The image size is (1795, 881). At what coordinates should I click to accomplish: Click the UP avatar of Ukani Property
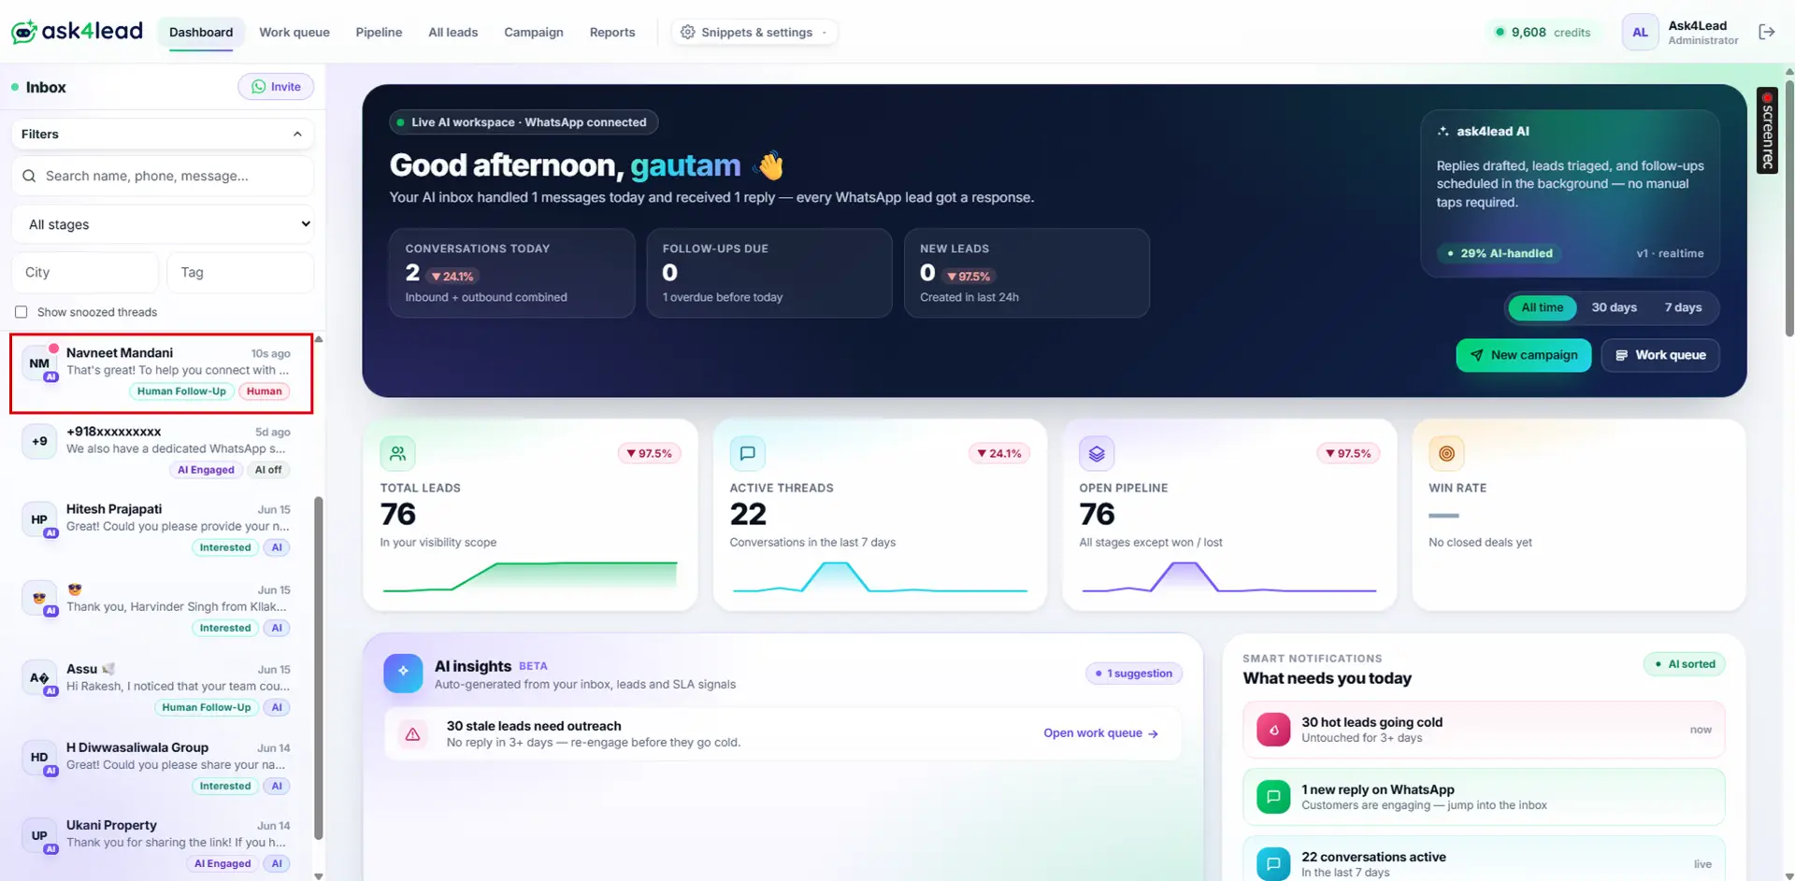click(x=39, y=835)
